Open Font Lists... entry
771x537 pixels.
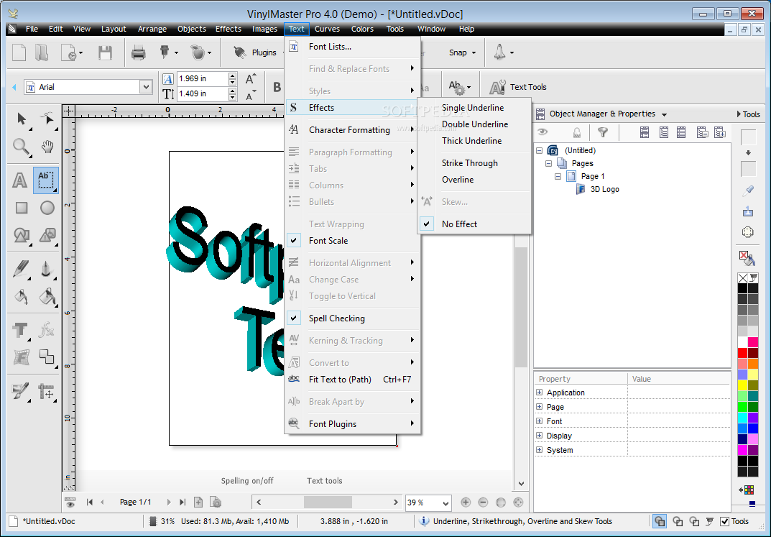pos(352,47)
